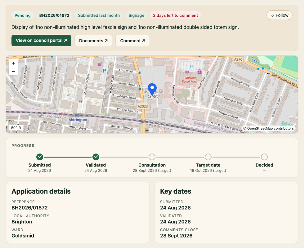This screenshot has height=248, width=304.
Task: Click the heart icon in Follow button
Action: [x=272, y=15]
